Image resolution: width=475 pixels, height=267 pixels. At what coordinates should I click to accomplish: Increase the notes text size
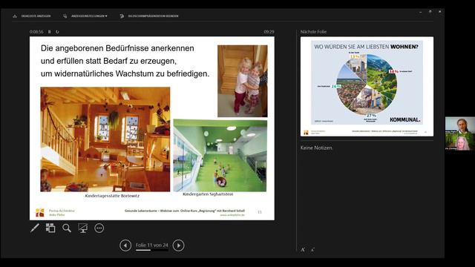point(303,250)
